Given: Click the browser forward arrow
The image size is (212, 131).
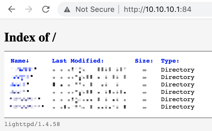Looking at the screenshot, I should click(28, 10).
